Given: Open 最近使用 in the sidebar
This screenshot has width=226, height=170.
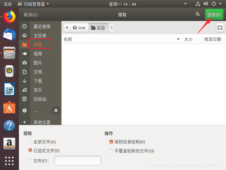Looking at the screenshot, I should pyautogui.click(x=42, y=26).
